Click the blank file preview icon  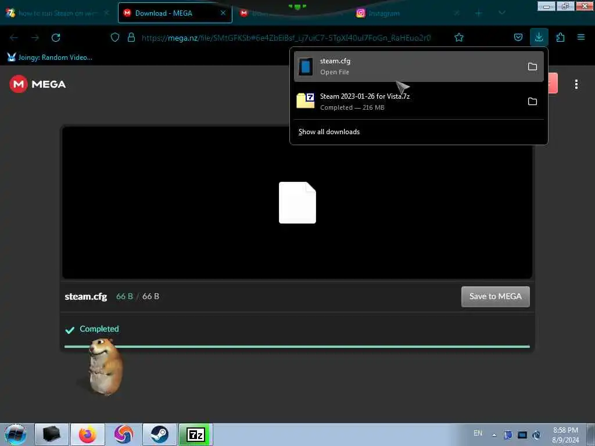[297, 203]
